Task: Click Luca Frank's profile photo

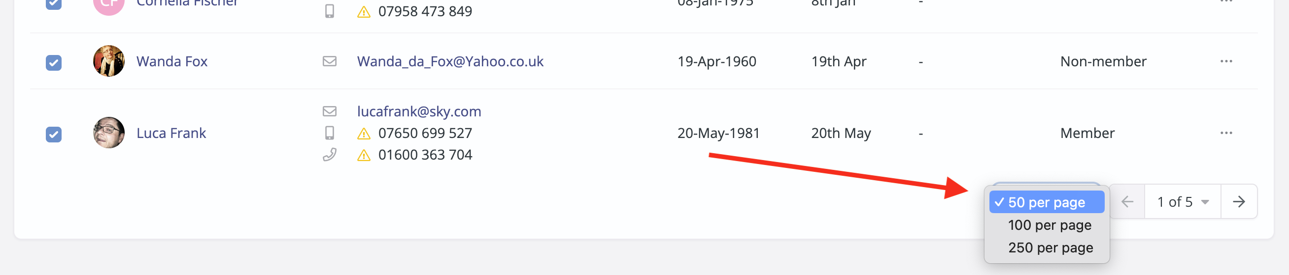Action: [108, 133]
